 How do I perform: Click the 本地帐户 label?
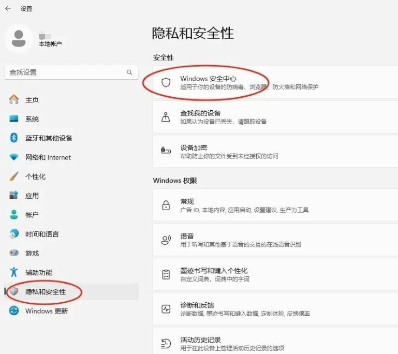click(50, 44)
